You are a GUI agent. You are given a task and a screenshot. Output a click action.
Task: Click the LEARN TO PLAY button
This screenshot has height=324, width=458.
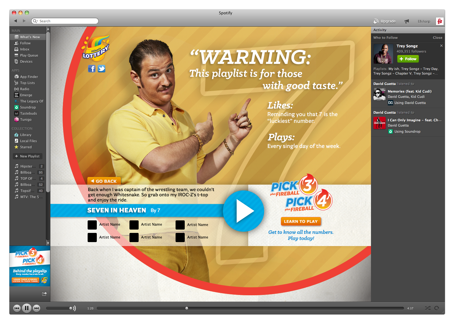[301, 221]
